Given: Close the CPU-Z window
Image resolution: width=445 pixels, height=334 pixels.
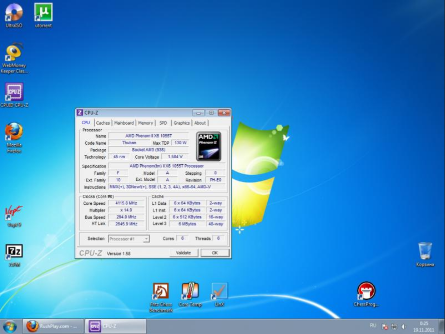Looking at the screenshot, I should point(224,113).
